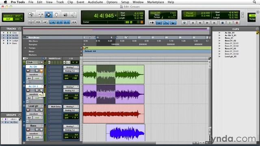The height and width of the screenshot is (146, 260).
Task: Toggle the Tab to Transients button
Action: (38, 22)
